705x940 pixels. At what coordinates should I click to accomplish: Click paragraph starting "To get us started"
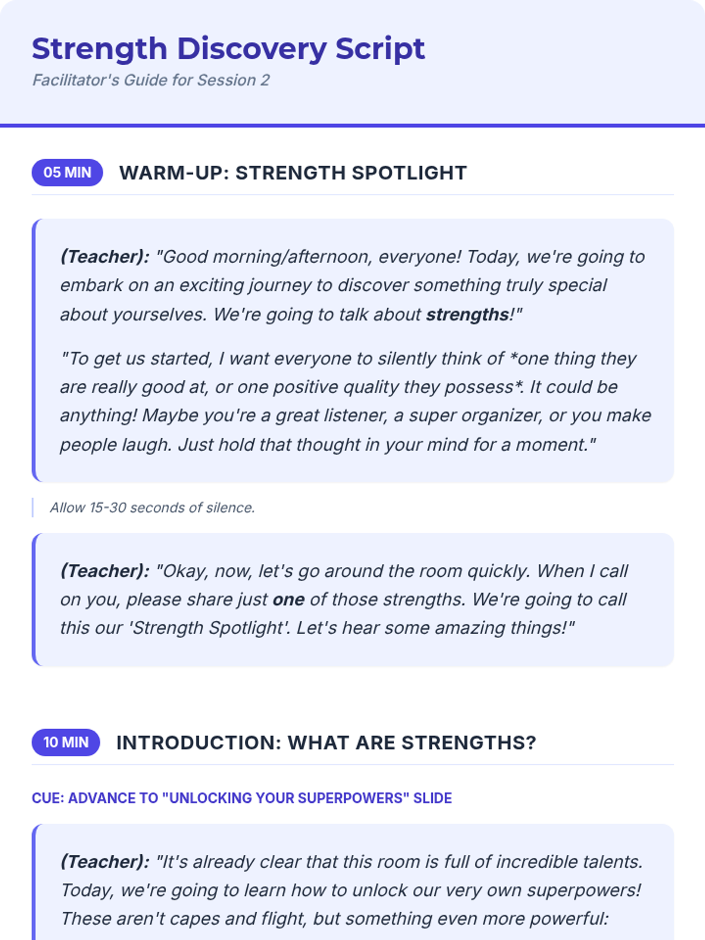pos(355,402)
